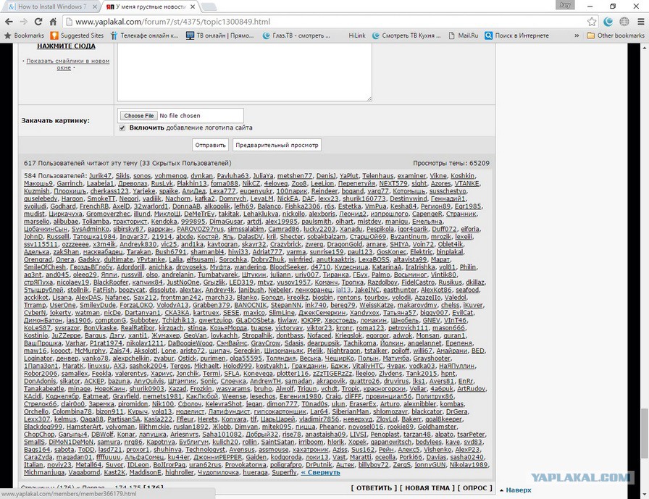
Task: Open the profile of user Jurik47
Action: click(100, 176)
